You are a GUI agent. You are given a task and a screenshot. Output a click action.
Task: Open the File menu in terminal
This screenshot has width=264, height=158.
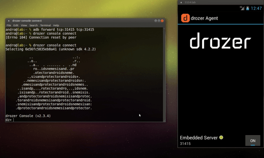[x=9, y=25]
